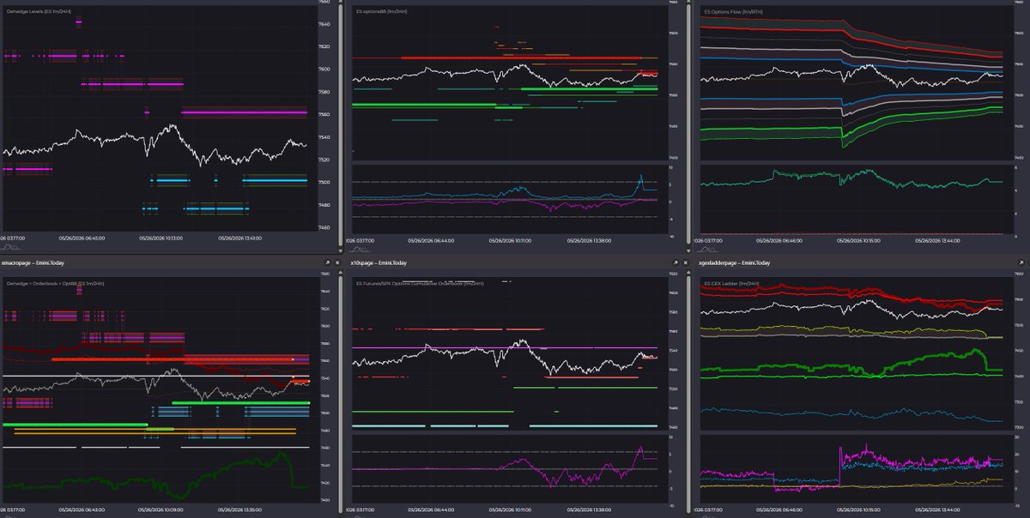Screen dimensions: 1030x518
Task: Select the xgexladderpage – Emini.Today title bar
Action: [863, 262]
